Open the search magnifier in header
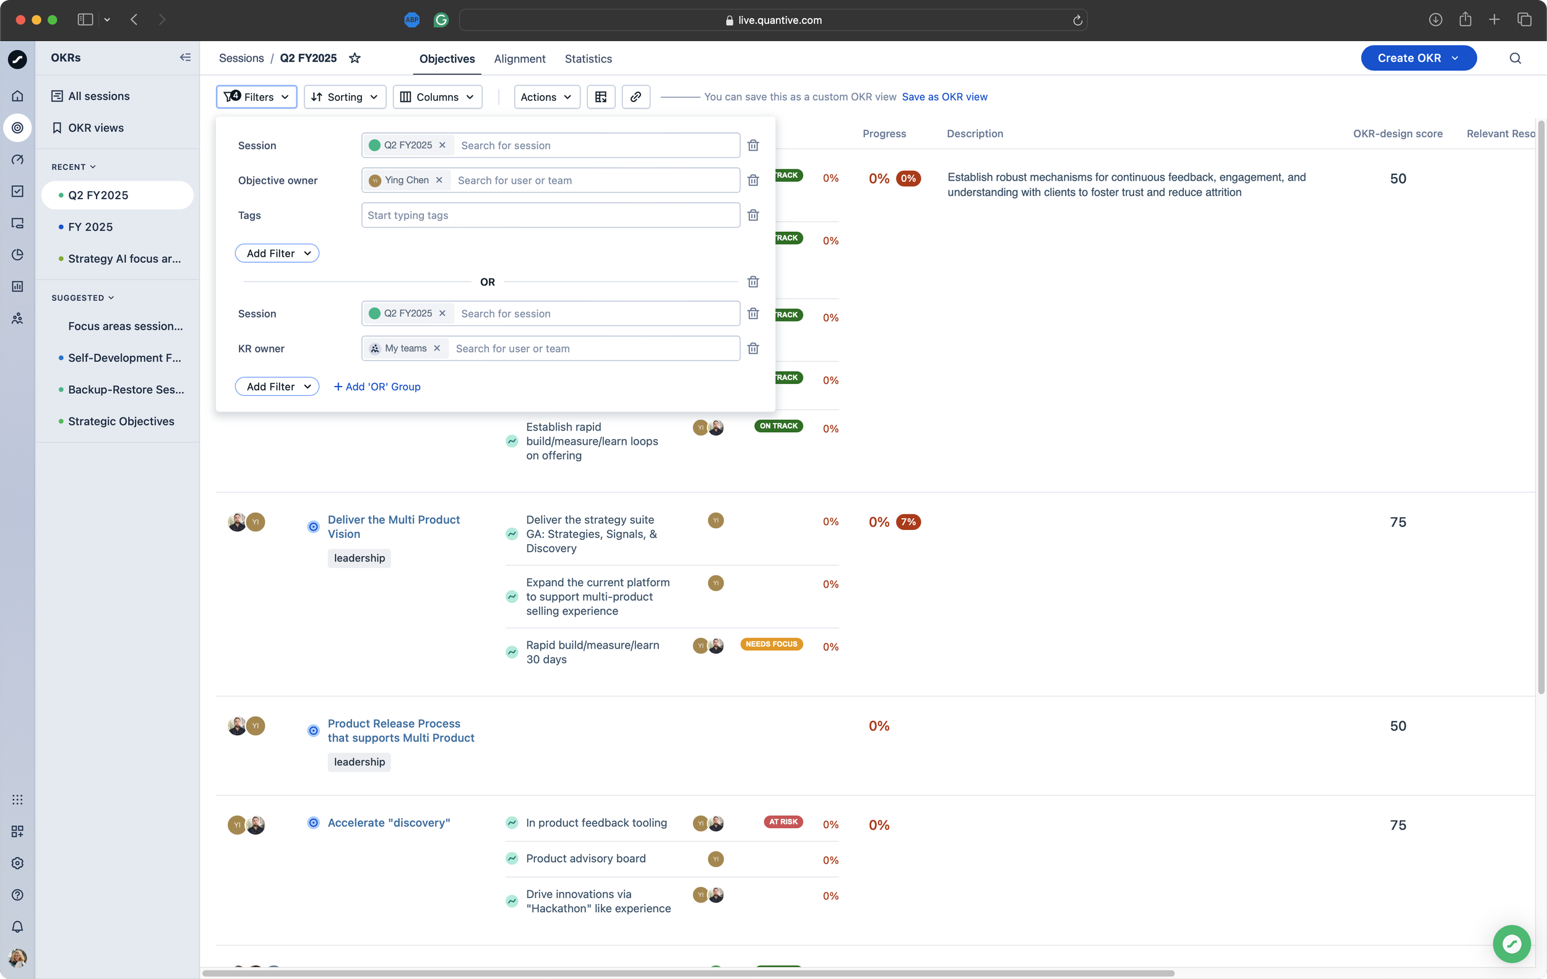Image resolution: width=1547 pixels, height=979 pixels. 1515,58
